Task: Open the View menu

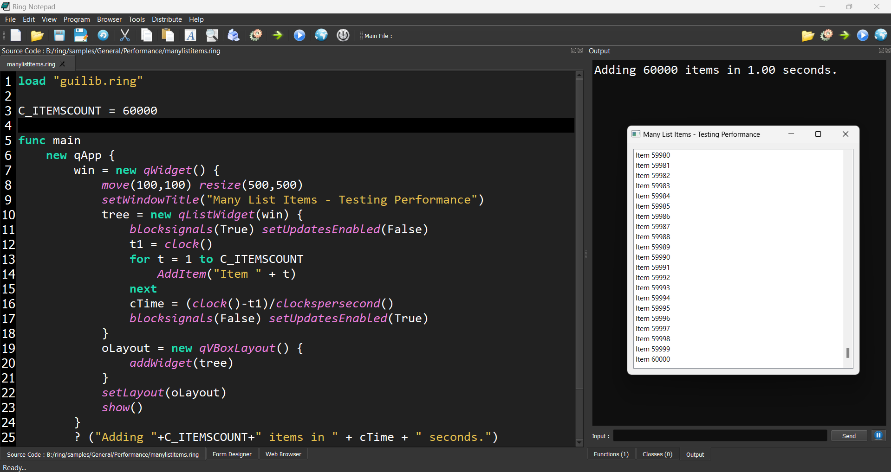Action: tap(49, 19)
